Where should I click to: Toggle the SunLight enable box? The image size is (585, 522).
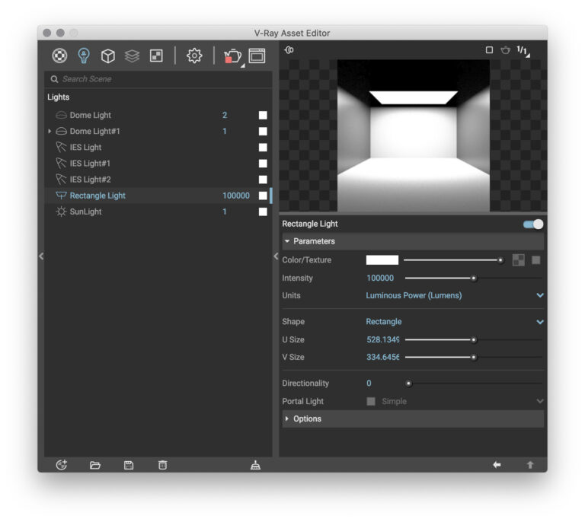pos(263,212)
